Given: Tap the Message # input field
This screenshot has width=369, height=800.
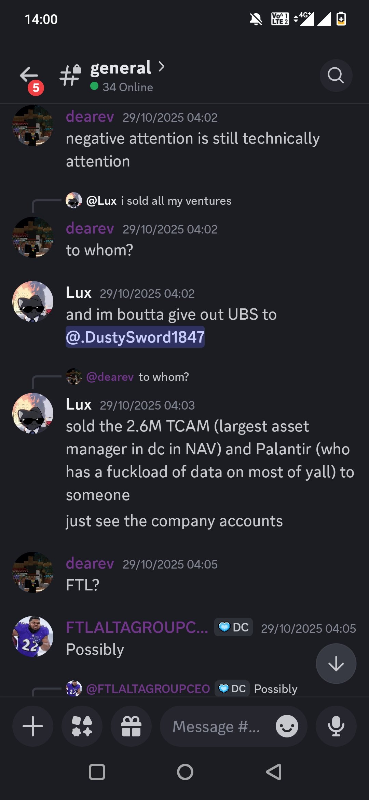Looking at the screenshot, I should click(x=216, y=726).
